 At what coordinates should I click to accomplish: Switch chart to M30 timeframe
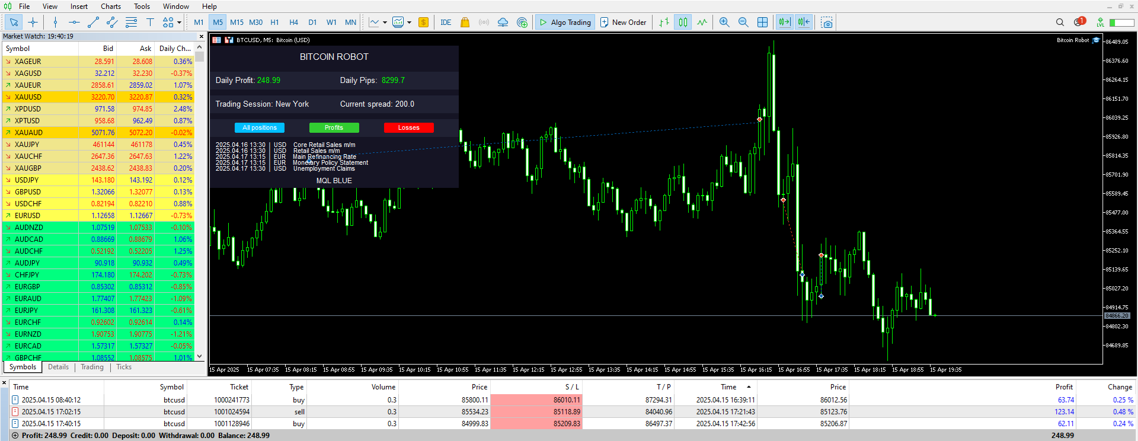coord(256,23)
